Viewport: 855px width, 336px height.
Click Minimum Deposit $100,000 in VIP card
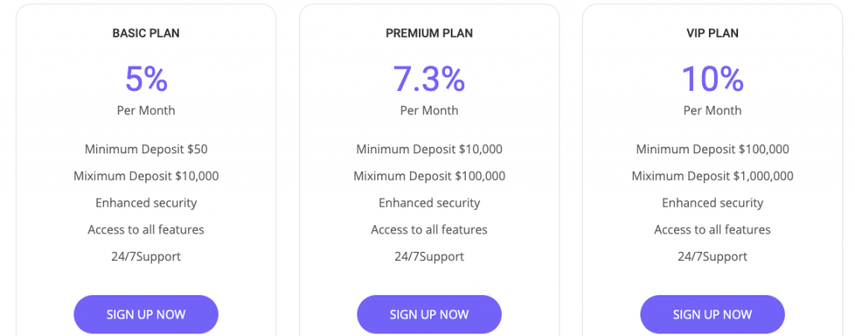click(713, 149)
